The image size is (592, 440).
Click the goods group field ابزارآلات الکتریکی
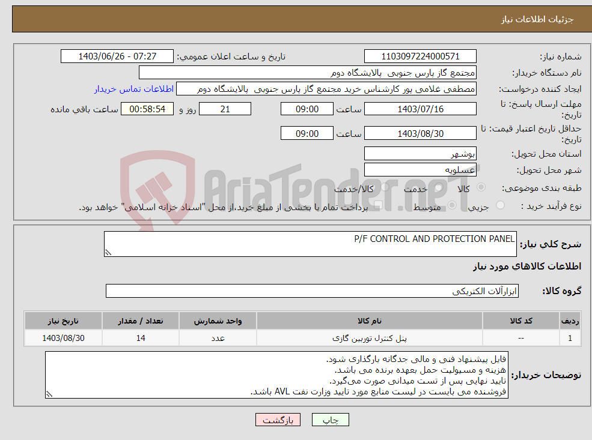click(313, 291)
